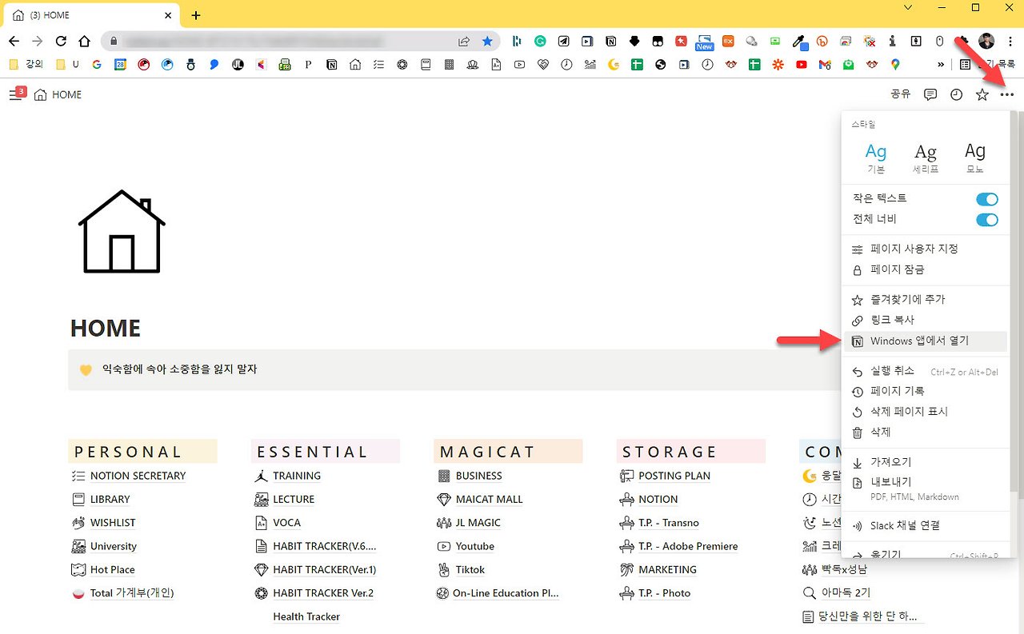Open the MAICAT MALL page link
Viewport: 1024px width, 634px height.
(x=489, y=499)
